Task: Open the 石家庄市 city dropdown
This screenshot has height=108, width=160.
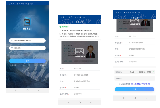Action: click(x=142, y=72)
